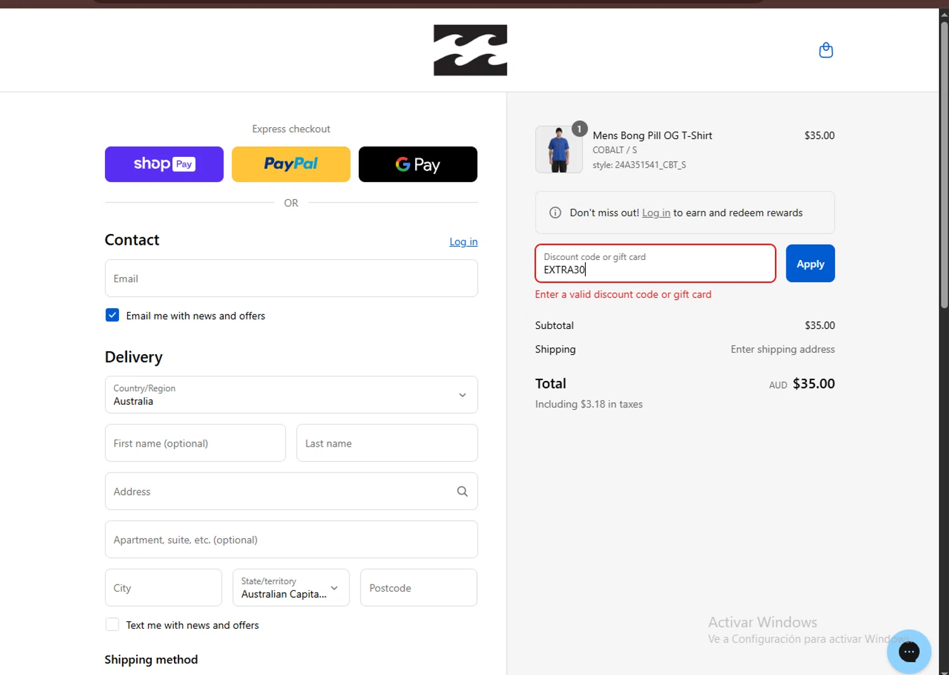Click the COBALT / S variant text
This screenshot has width=949, height=675.
point(614,150)
